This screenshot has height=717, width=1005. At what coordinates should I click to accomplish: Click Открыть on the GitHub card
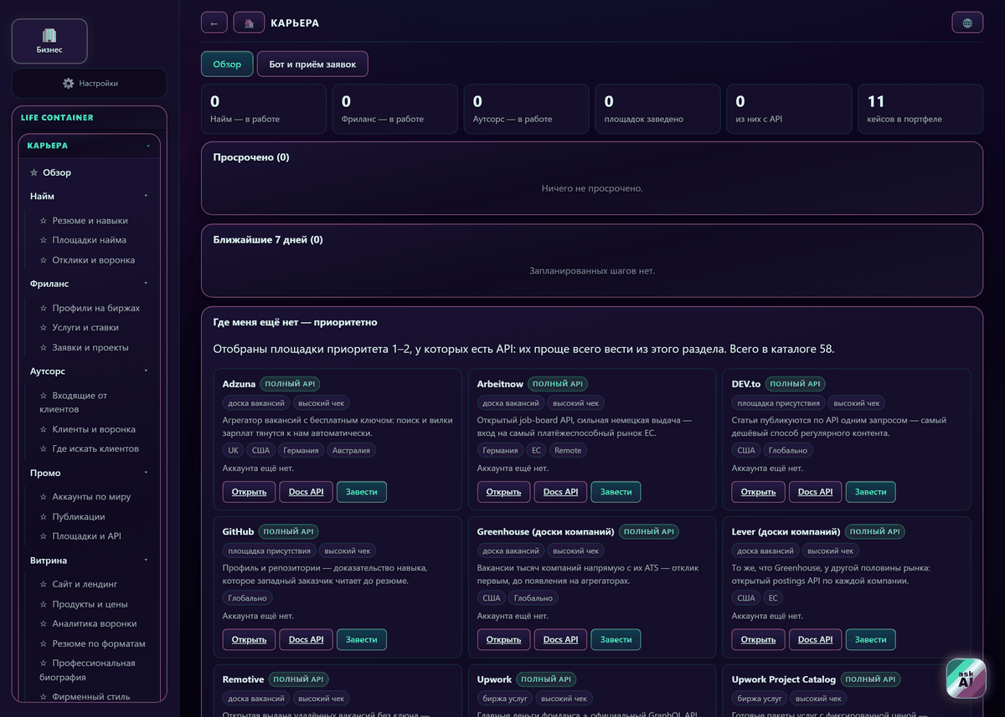pyautogui.click(x=249, y=639)
